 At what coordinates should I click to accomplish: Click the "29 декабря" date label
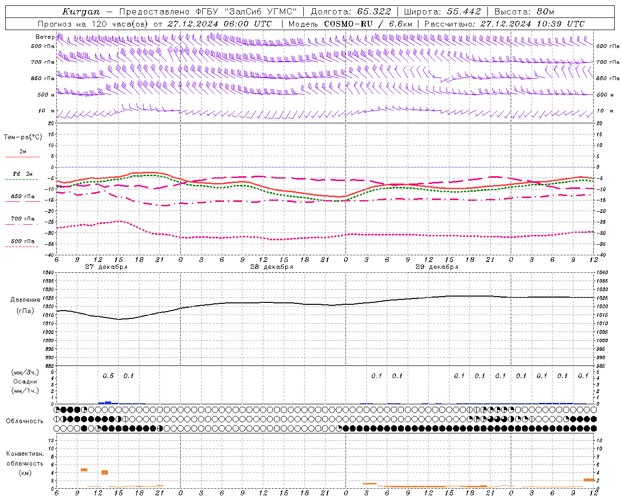[x=437, y=267]
